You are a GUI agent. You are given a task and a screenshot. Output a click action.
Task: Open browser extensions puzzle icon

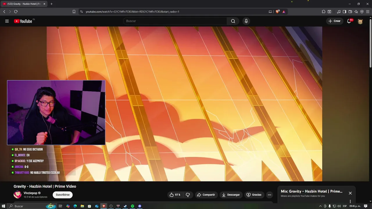[x=323, y=12]
